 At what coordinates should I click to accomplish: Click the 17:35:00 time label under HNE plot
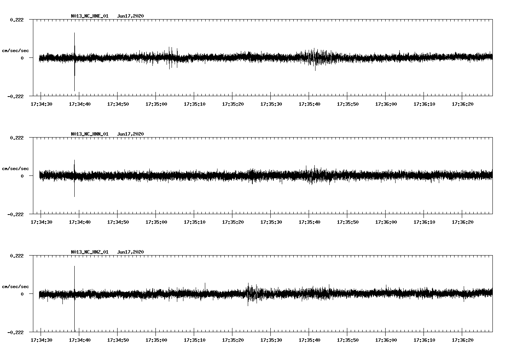click(x=157, y=104)
